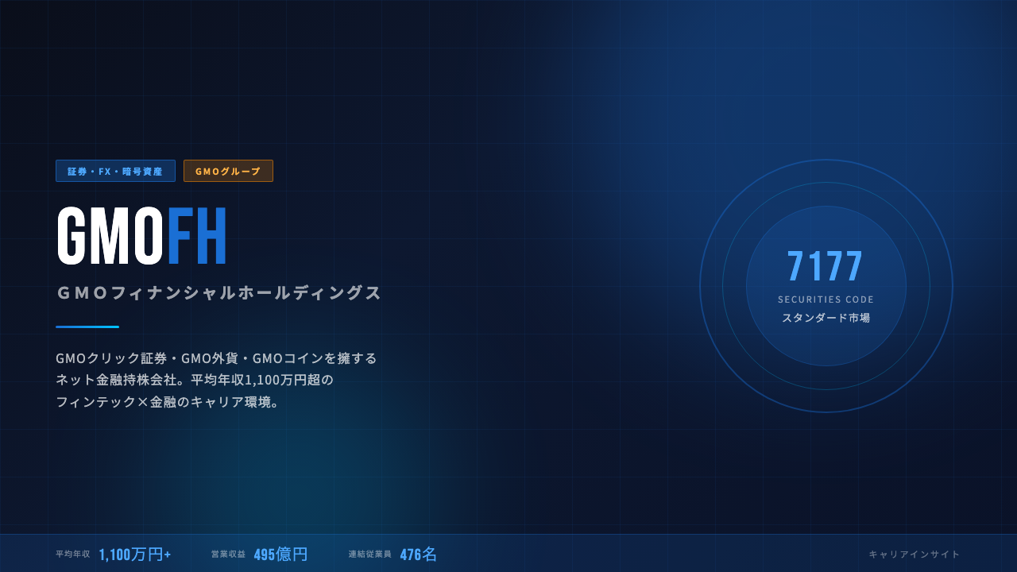Click the 1,100万円+ value
The width and height of the screenshot is (1017, 572).
(135, 555)
